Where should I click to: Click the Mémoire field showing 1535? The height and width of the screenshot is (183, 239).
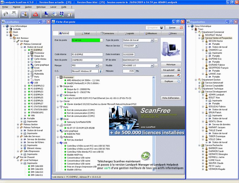[x=129, y=71]
